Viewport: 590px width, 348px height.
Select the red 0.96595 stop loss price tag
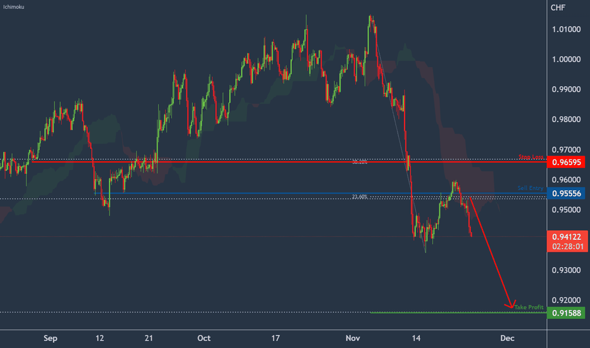pos(566,162)
